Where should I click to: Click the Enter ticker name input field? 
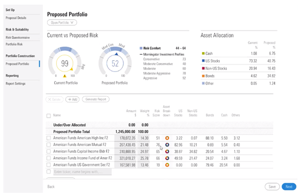pyautogui.click(x=83, y=172)
